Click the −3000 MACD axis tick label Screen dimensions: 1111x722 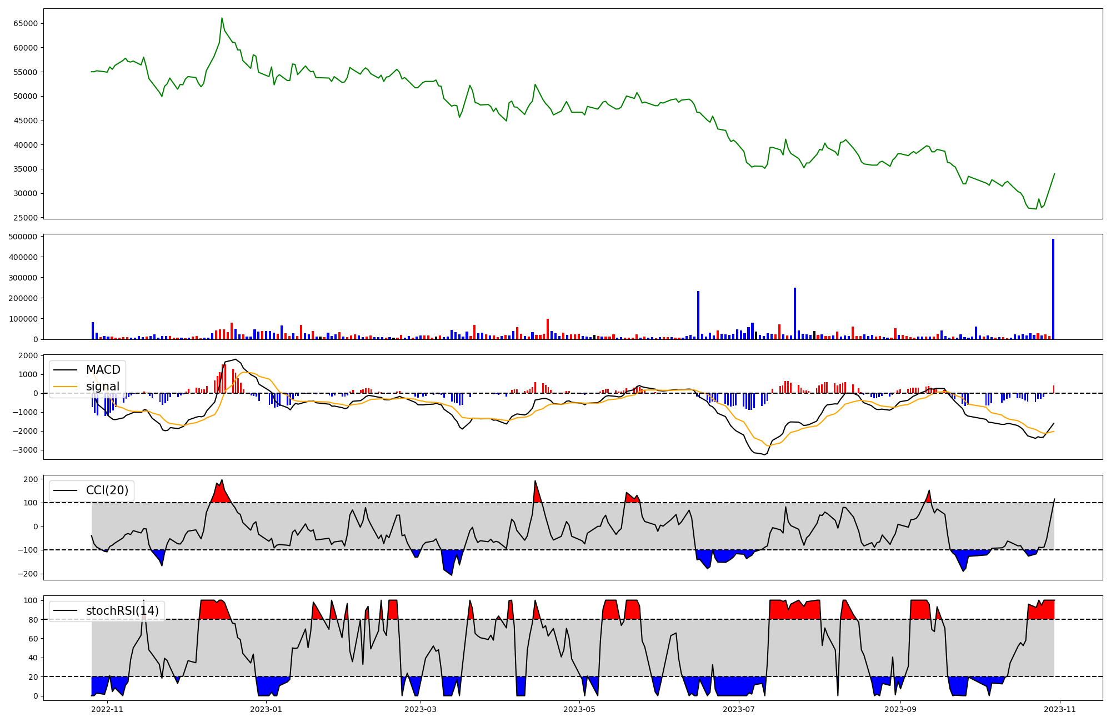(24, 450)
